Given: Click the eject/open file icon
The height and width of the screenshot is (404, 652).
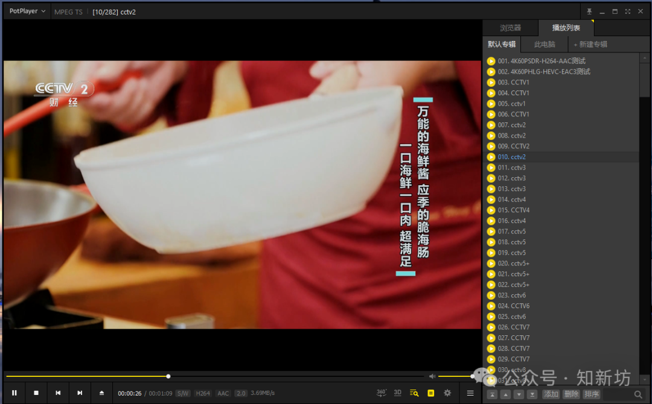Looking at the screenshot, I should click(x=101, y=393).
